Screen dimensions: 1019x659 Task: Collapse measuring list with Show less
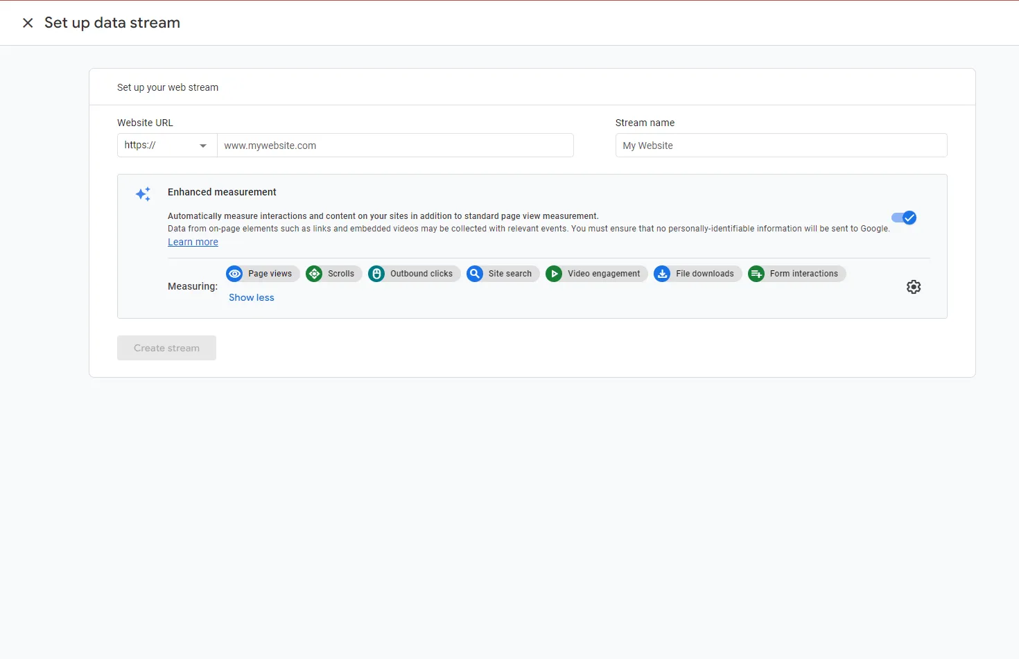pyautogui.click(x=252, y=297)
